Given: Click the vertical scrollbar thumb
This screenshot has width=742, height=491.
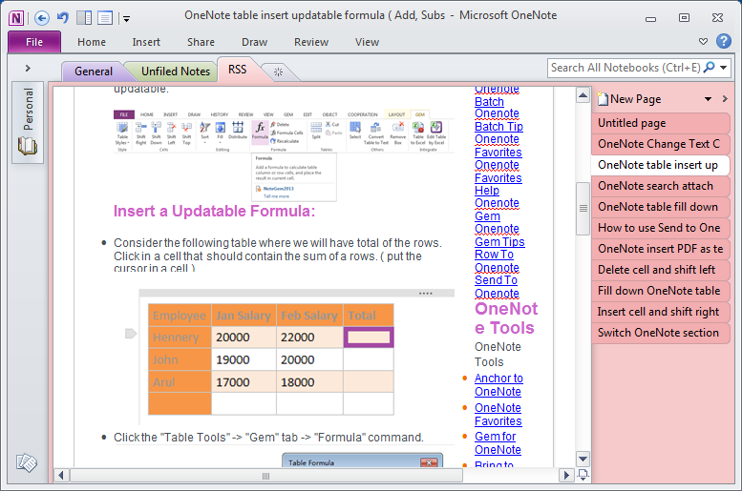Looking at the screenshot, I should click(583, 209).
